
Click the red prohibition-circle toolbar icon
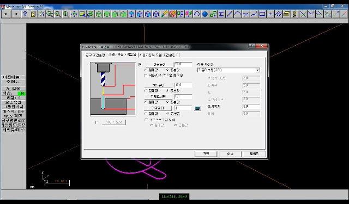click(172, 14)
